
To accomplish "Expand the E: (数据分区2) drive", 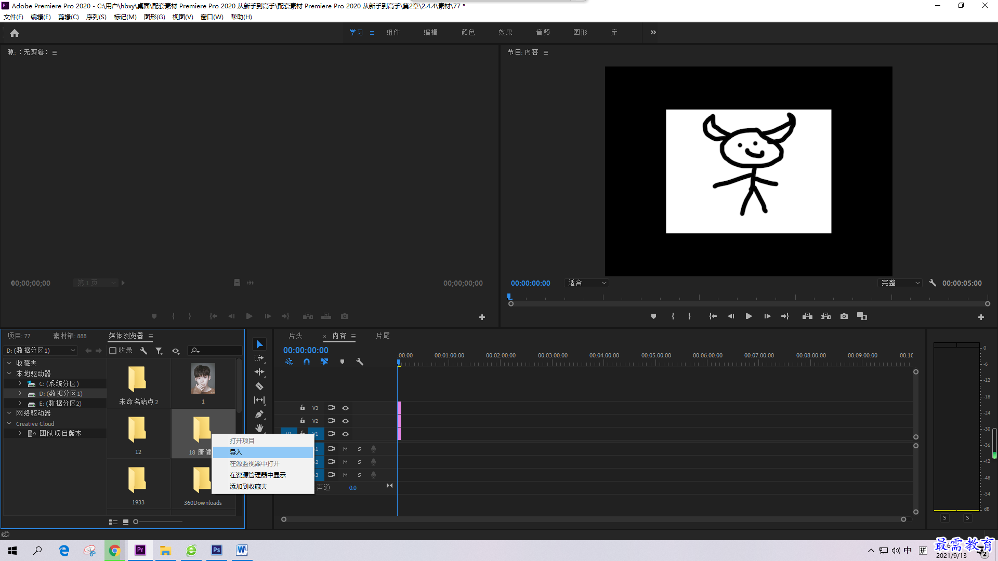I will coord(20,403).
